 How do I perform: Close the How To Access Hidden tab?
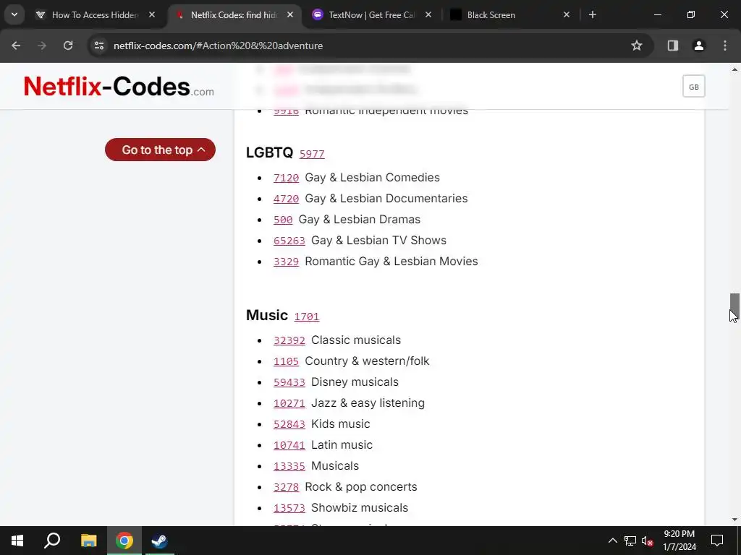pos(152,14)
